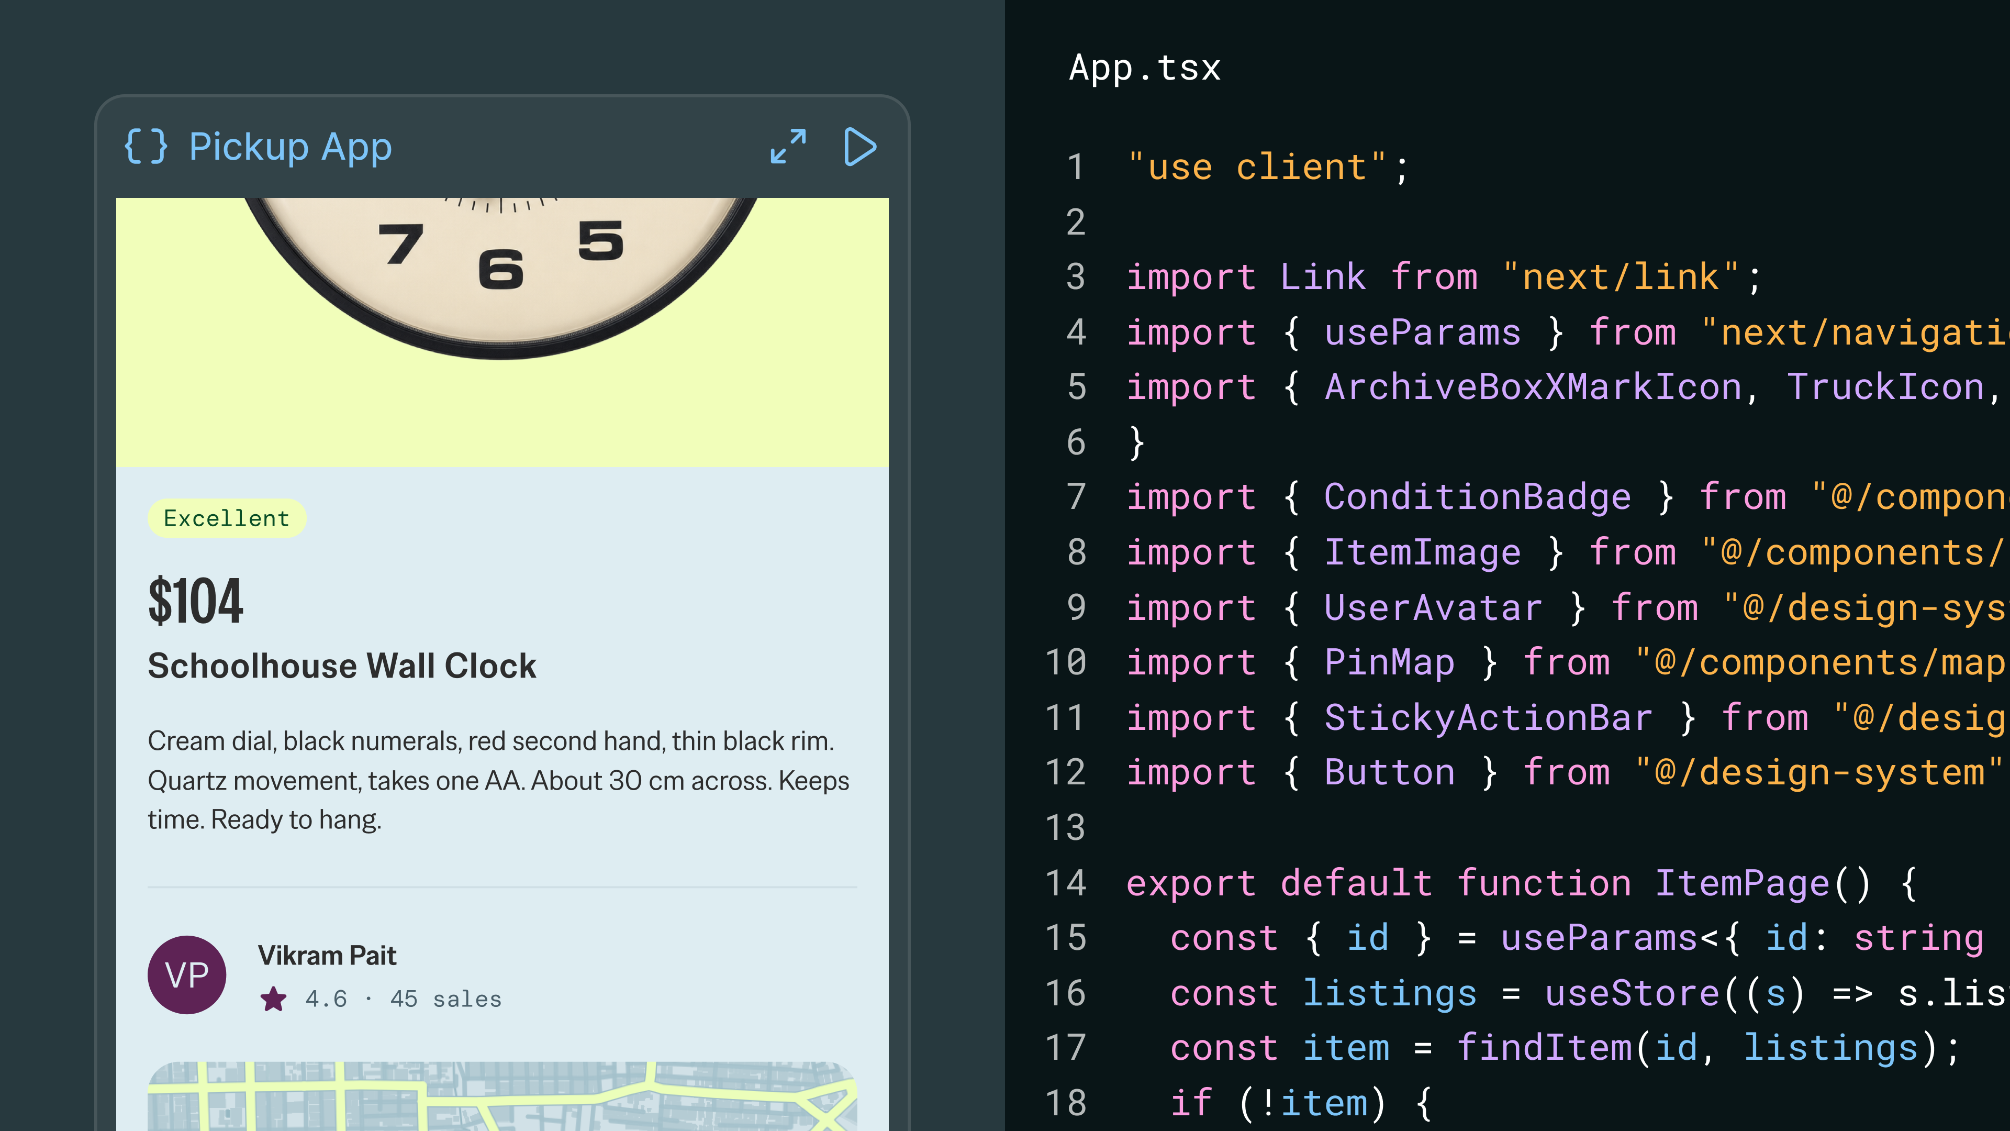
Task: Click line number 2 in gutter
Action: coord(1076,223)
